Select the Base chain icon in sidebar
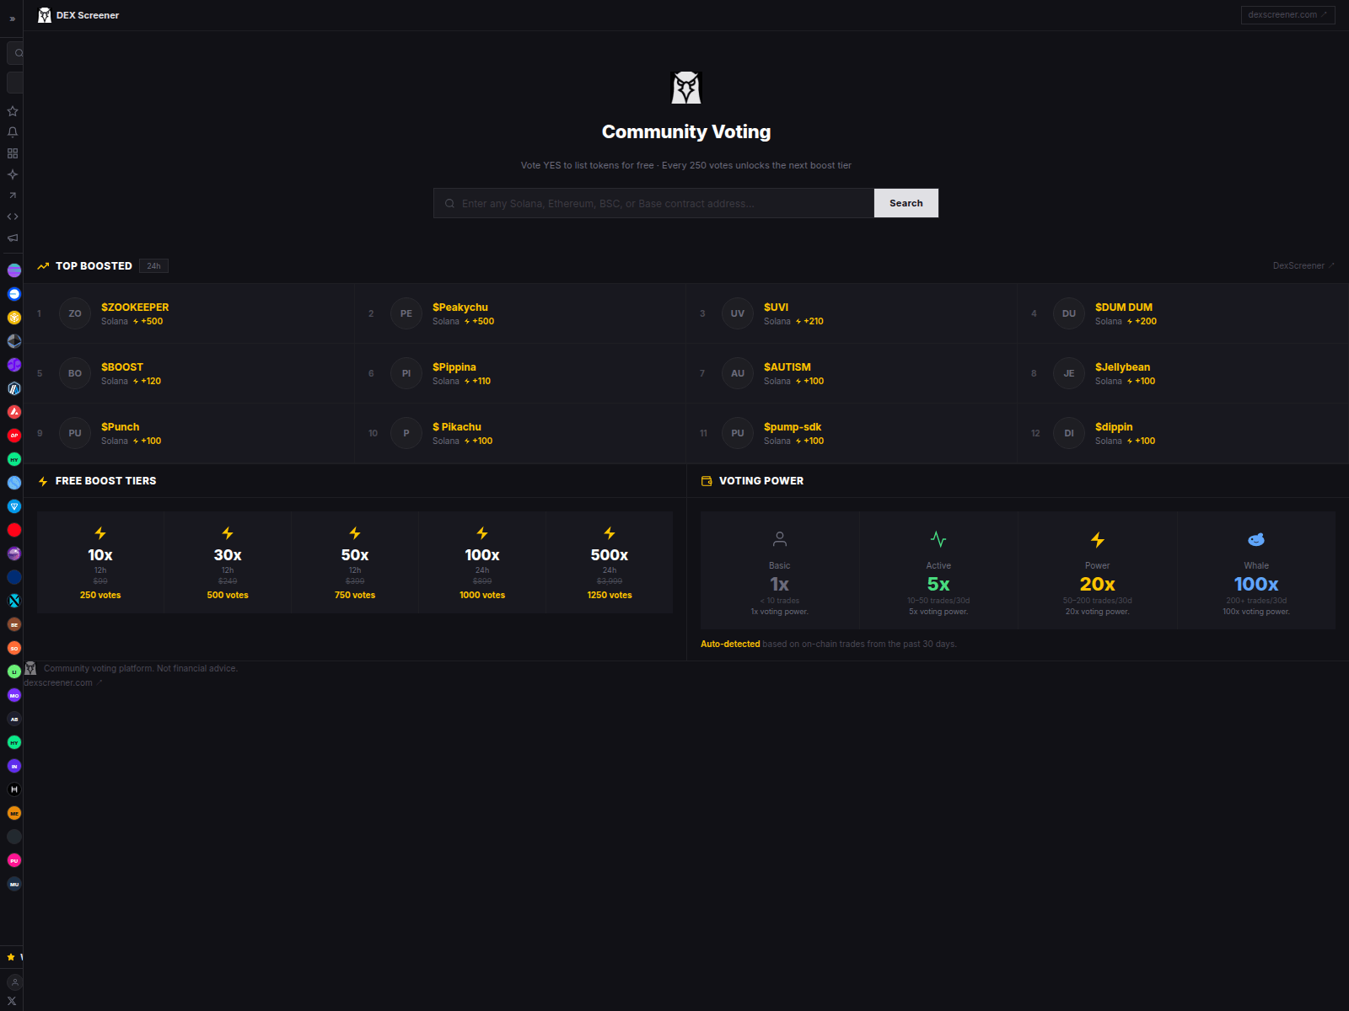Viewport: 1349px width, 1011px height. pos(14,294)
